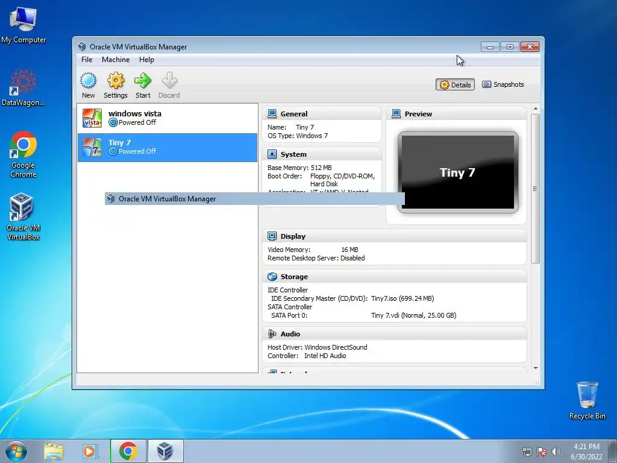The width and height of the screenshot is (617, 463).
Task: Click the Discard toolbar icon
Action: point(169,81)
